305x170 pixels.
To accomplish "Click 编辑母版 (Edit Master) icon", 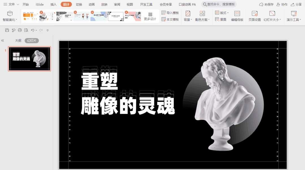I will pos(237,16).
